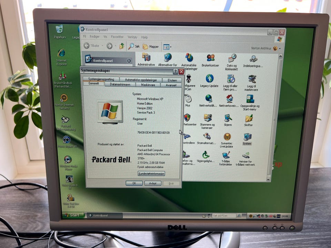Select Kontrollpanel taskbar button
Screen dimensions: 331x248
pyautogui.click(x=105, y=215)
